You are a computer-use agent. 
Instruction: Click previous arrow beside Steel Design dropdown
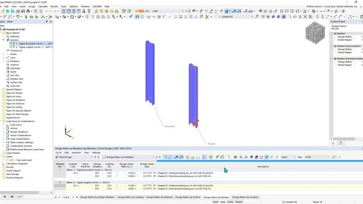95,157
